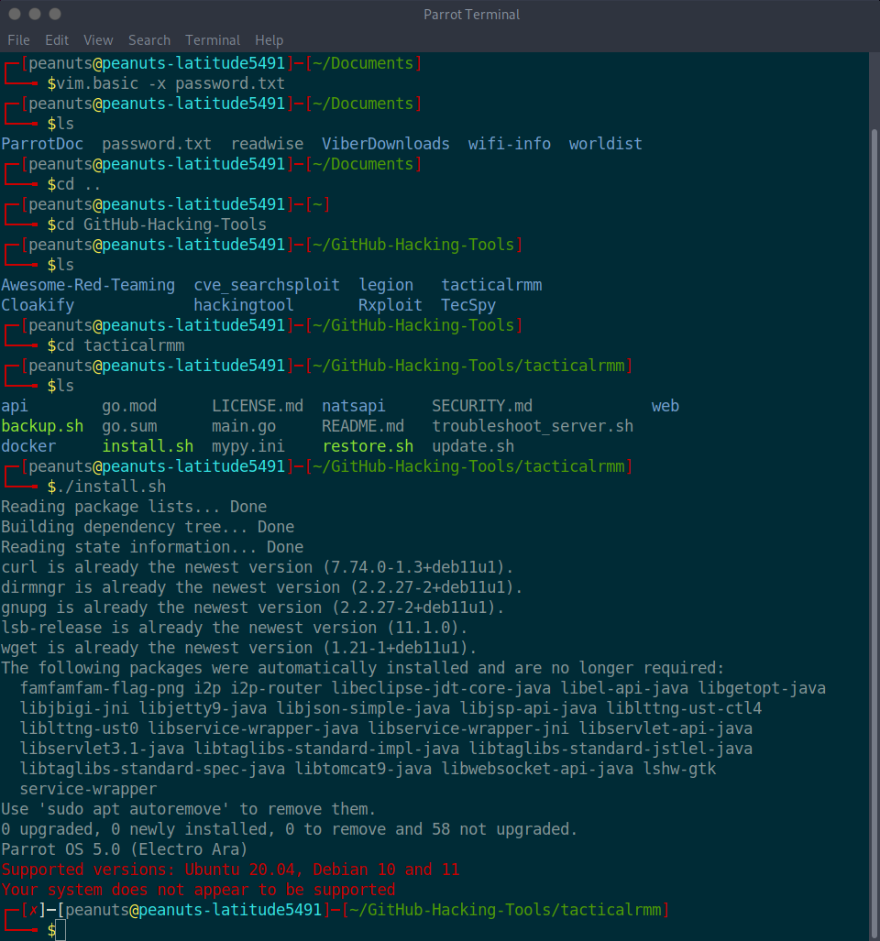Open the File menu
The height and width of the screenshot is (941, 880).
point(18,39)
